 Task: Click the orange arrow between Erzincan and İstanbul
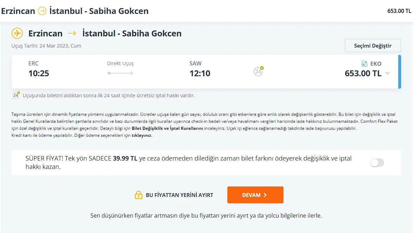(x=73, y=33)
